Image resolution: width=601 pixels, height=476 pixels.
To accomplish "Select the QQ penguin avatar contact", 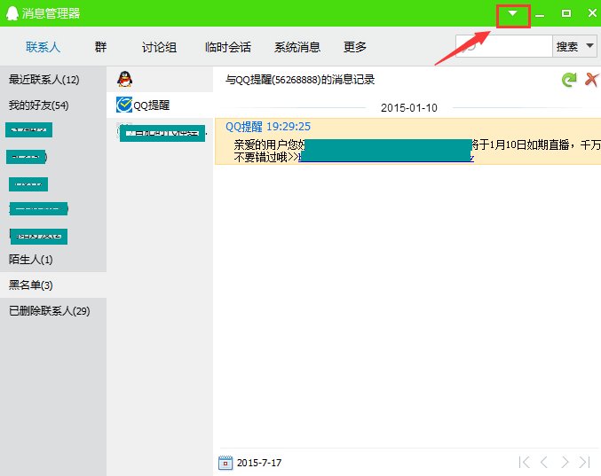I will click(x=124, y=79).
